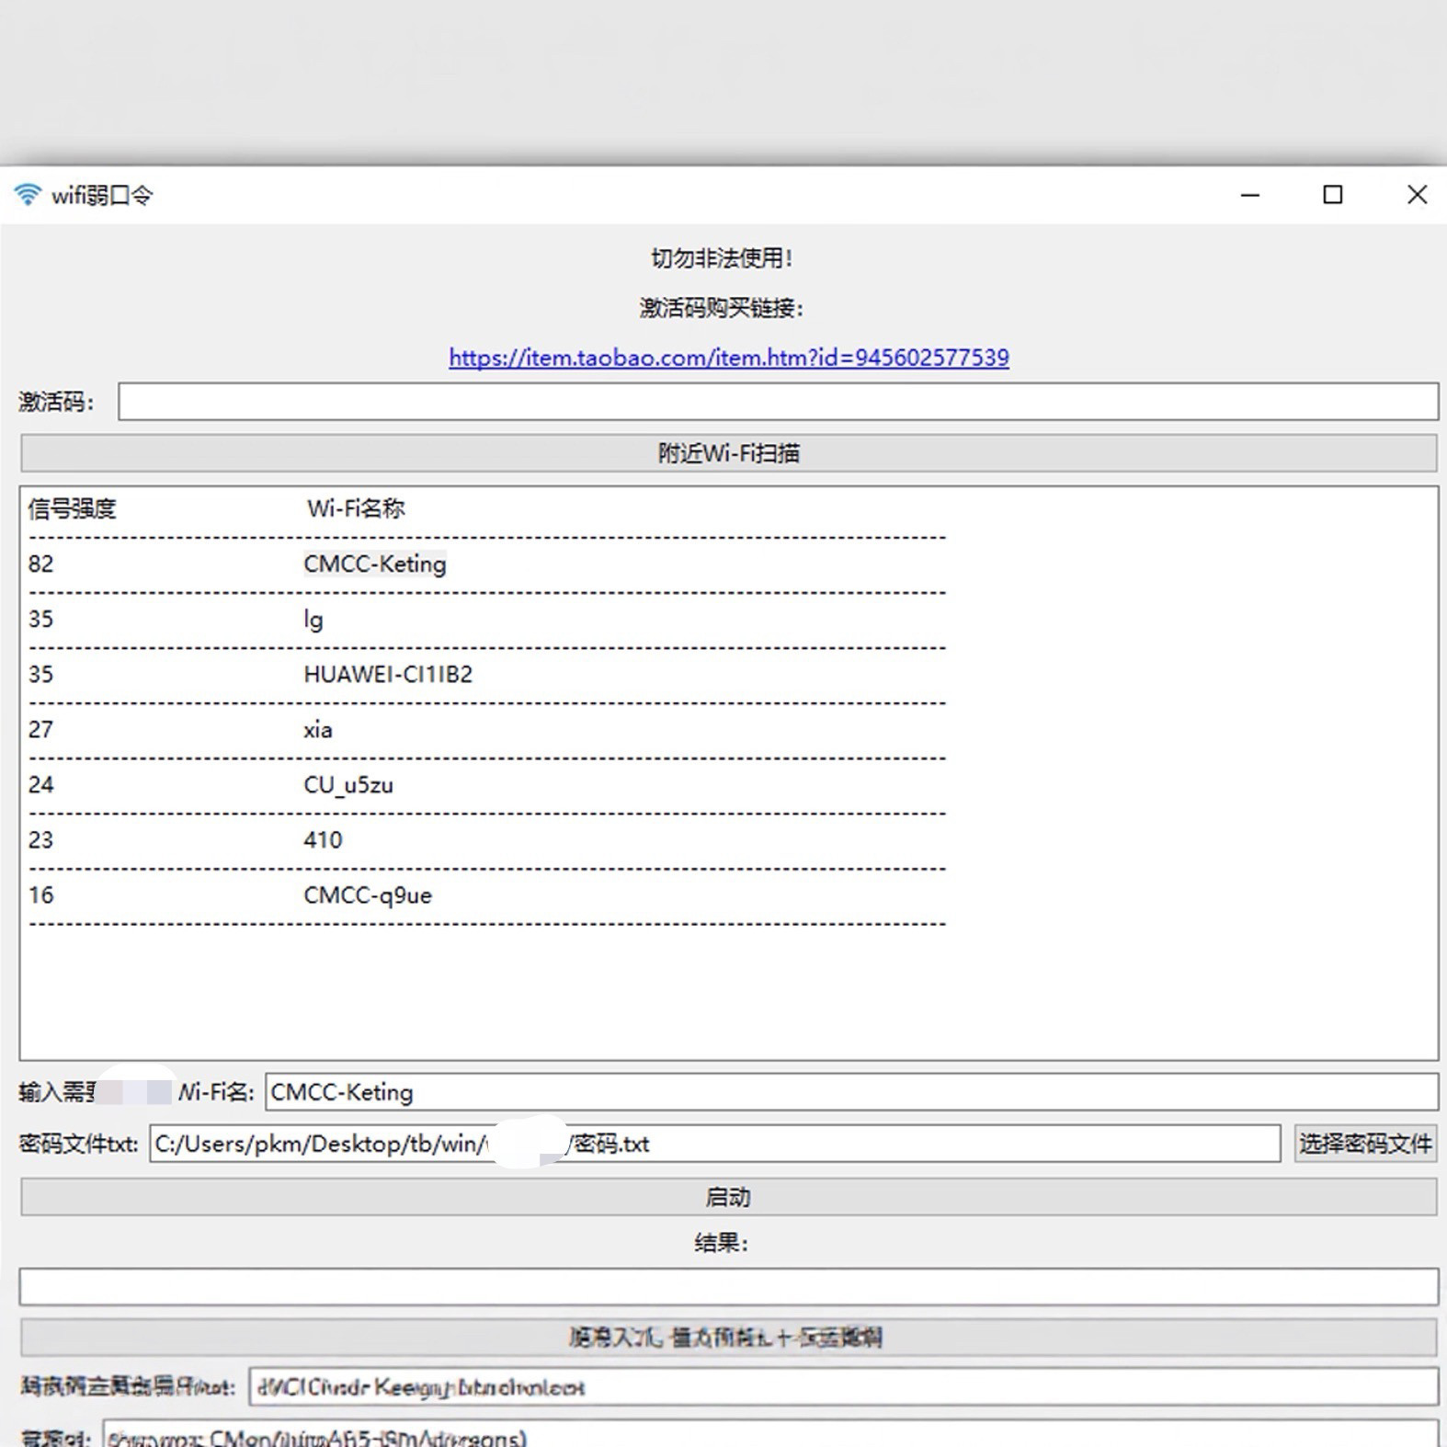Open the taobao activation code purchase link
The width and height of the screenshot is (1447, 1447).
[729, 358]
